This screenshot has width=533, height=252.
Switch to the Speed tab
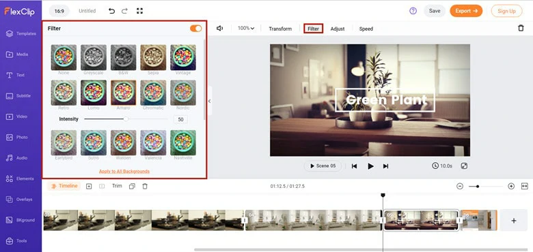tap(366, 29)
